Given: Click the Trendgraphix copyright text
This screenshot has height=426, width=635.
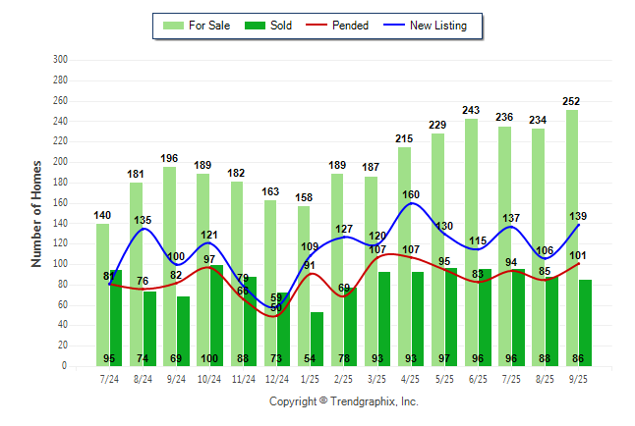Looking at the screenshot, I should tap(344, 401).
